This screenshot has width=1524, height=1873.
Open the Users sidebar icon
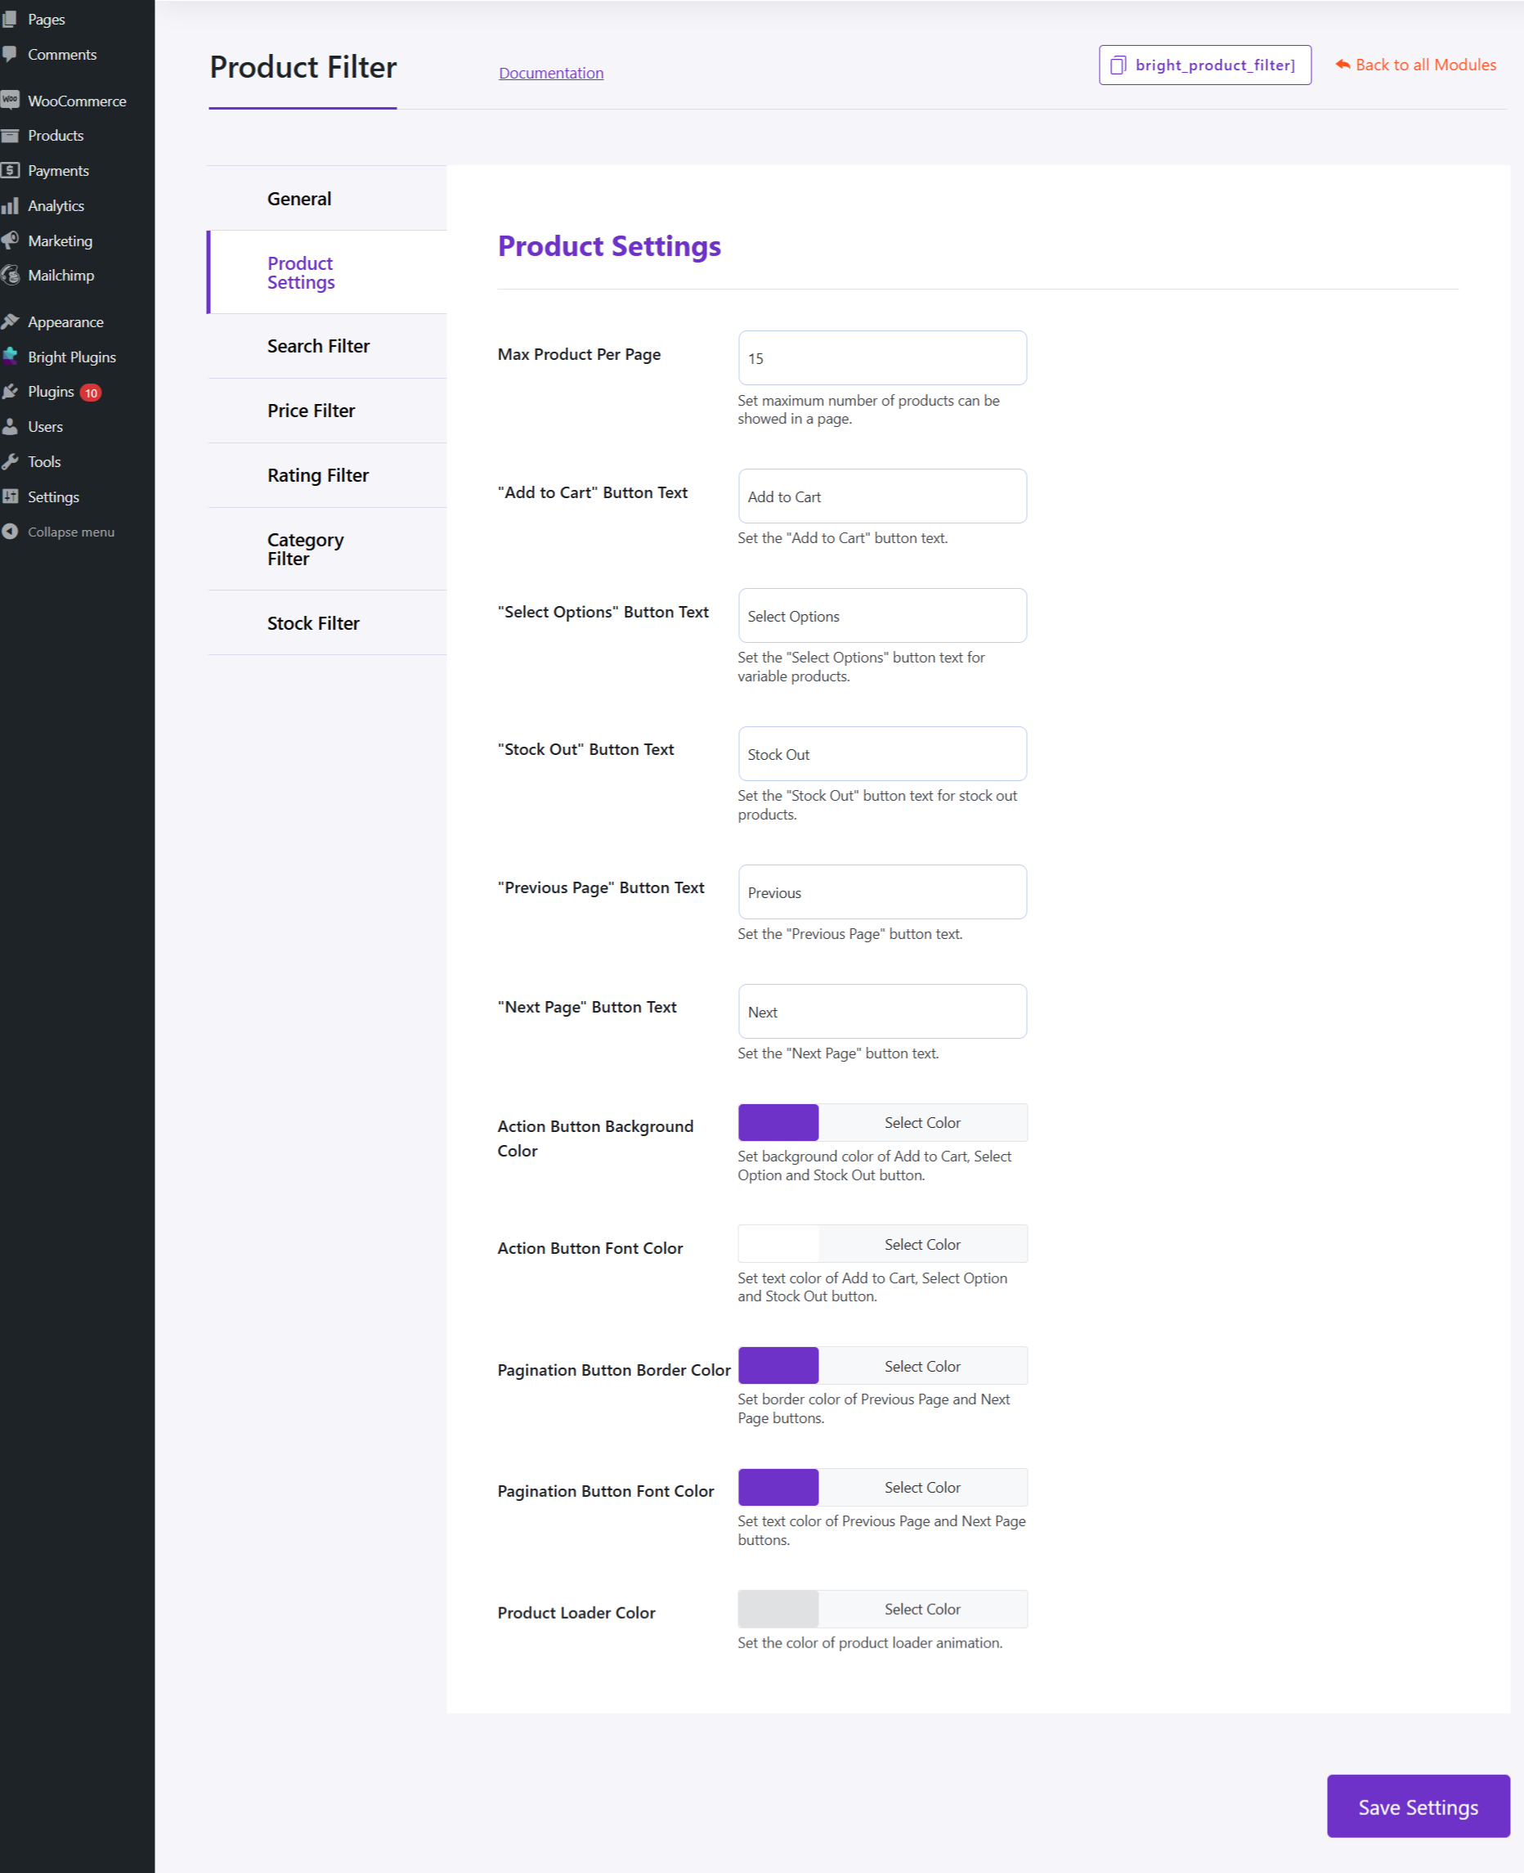click(11, 426)
